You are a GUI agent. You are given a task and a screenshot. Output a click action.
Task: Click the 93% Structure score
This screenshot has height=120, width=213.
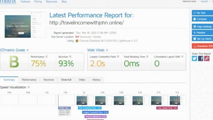tap(66, 64)
